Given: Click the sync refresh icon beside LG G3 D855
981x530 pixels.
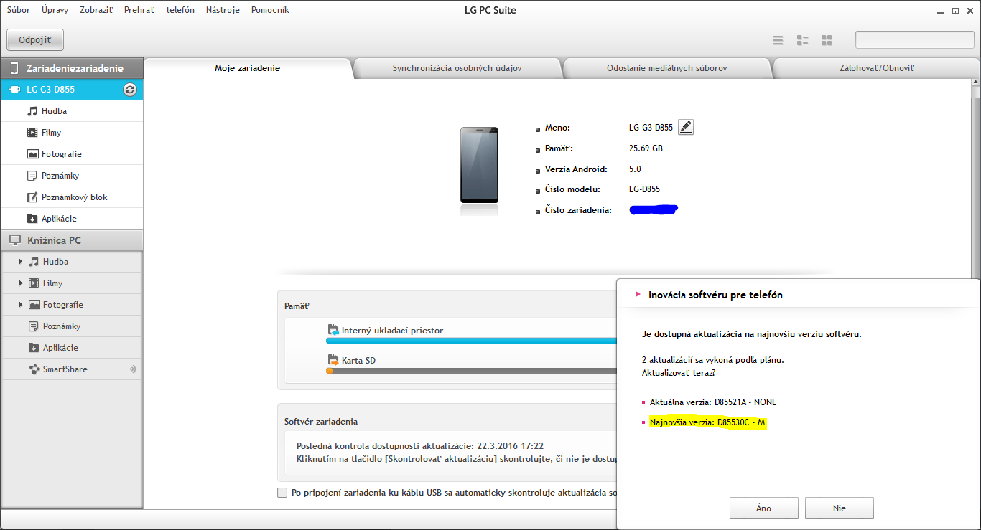Looking at the screenshot, I should [x=130, y=90].
